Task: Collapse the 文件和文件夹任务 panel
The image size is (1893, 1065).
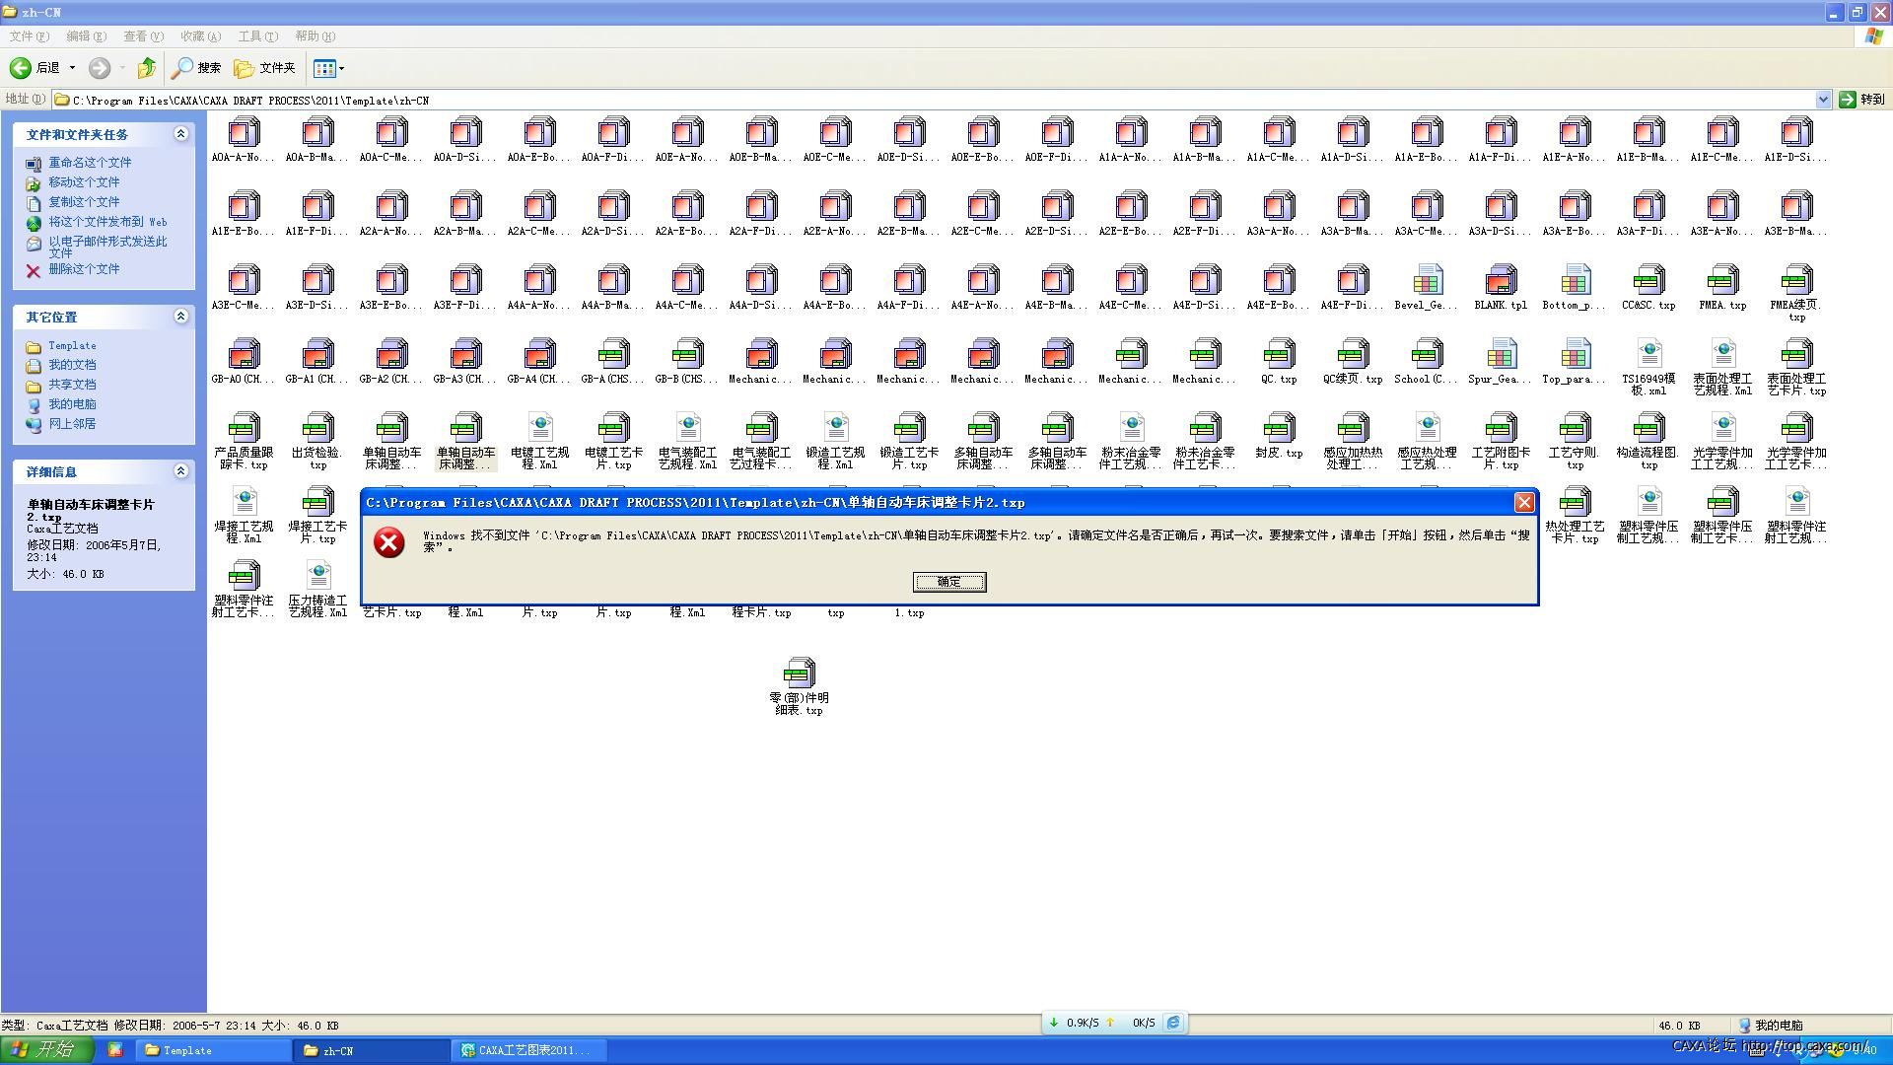Action: (180, 134)
